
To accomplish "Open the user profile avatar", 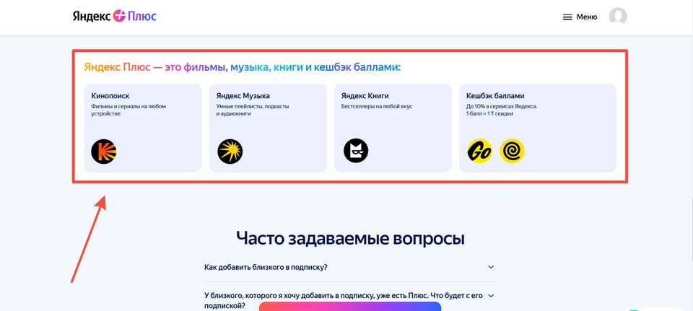I will 618,17.
